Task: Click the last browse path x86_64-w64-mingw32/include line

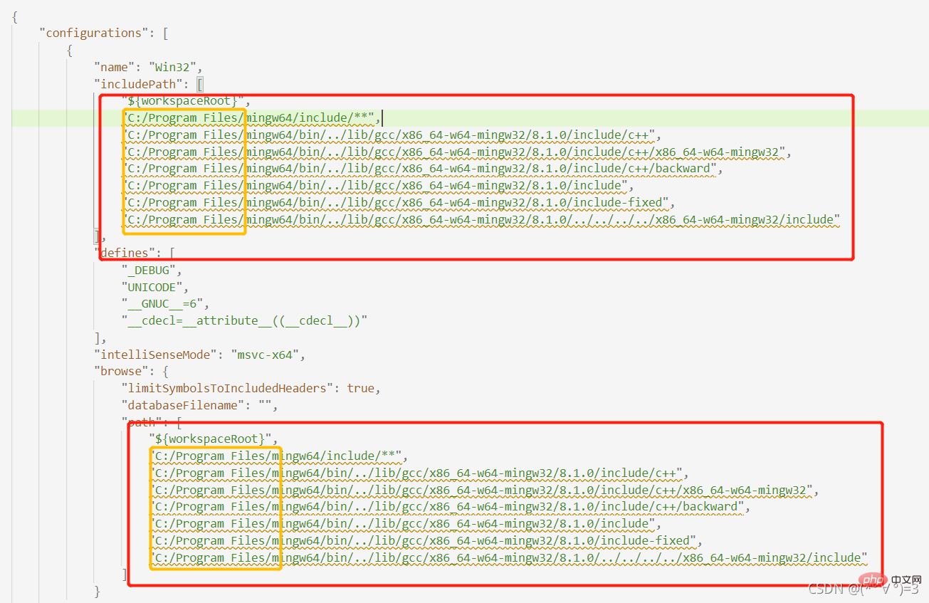Action: coord(508,557)
